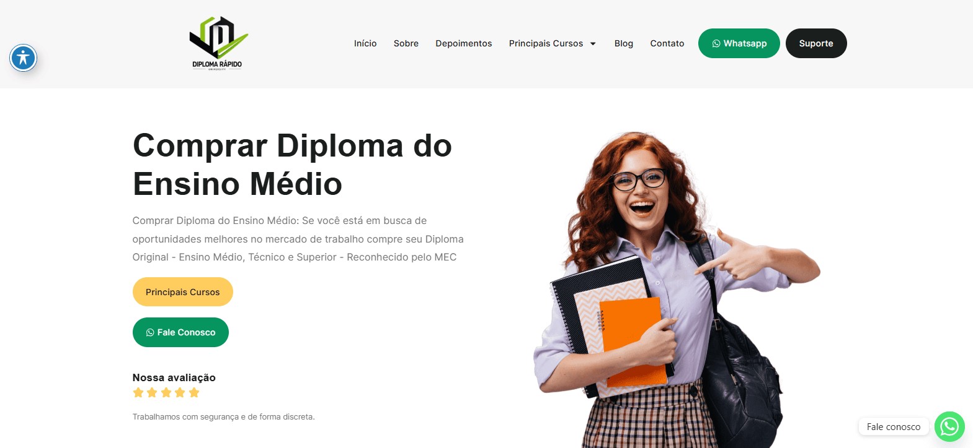This screenshot has height=448, width=973.
Task: Click the green Fale Conosco button
Action: point(180,332)
